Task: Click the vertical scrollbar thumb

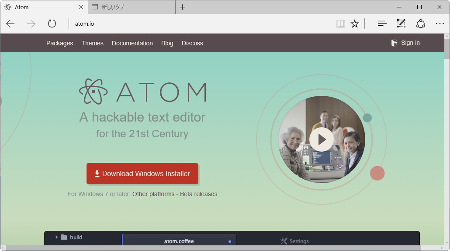Action: click(447, 49)
